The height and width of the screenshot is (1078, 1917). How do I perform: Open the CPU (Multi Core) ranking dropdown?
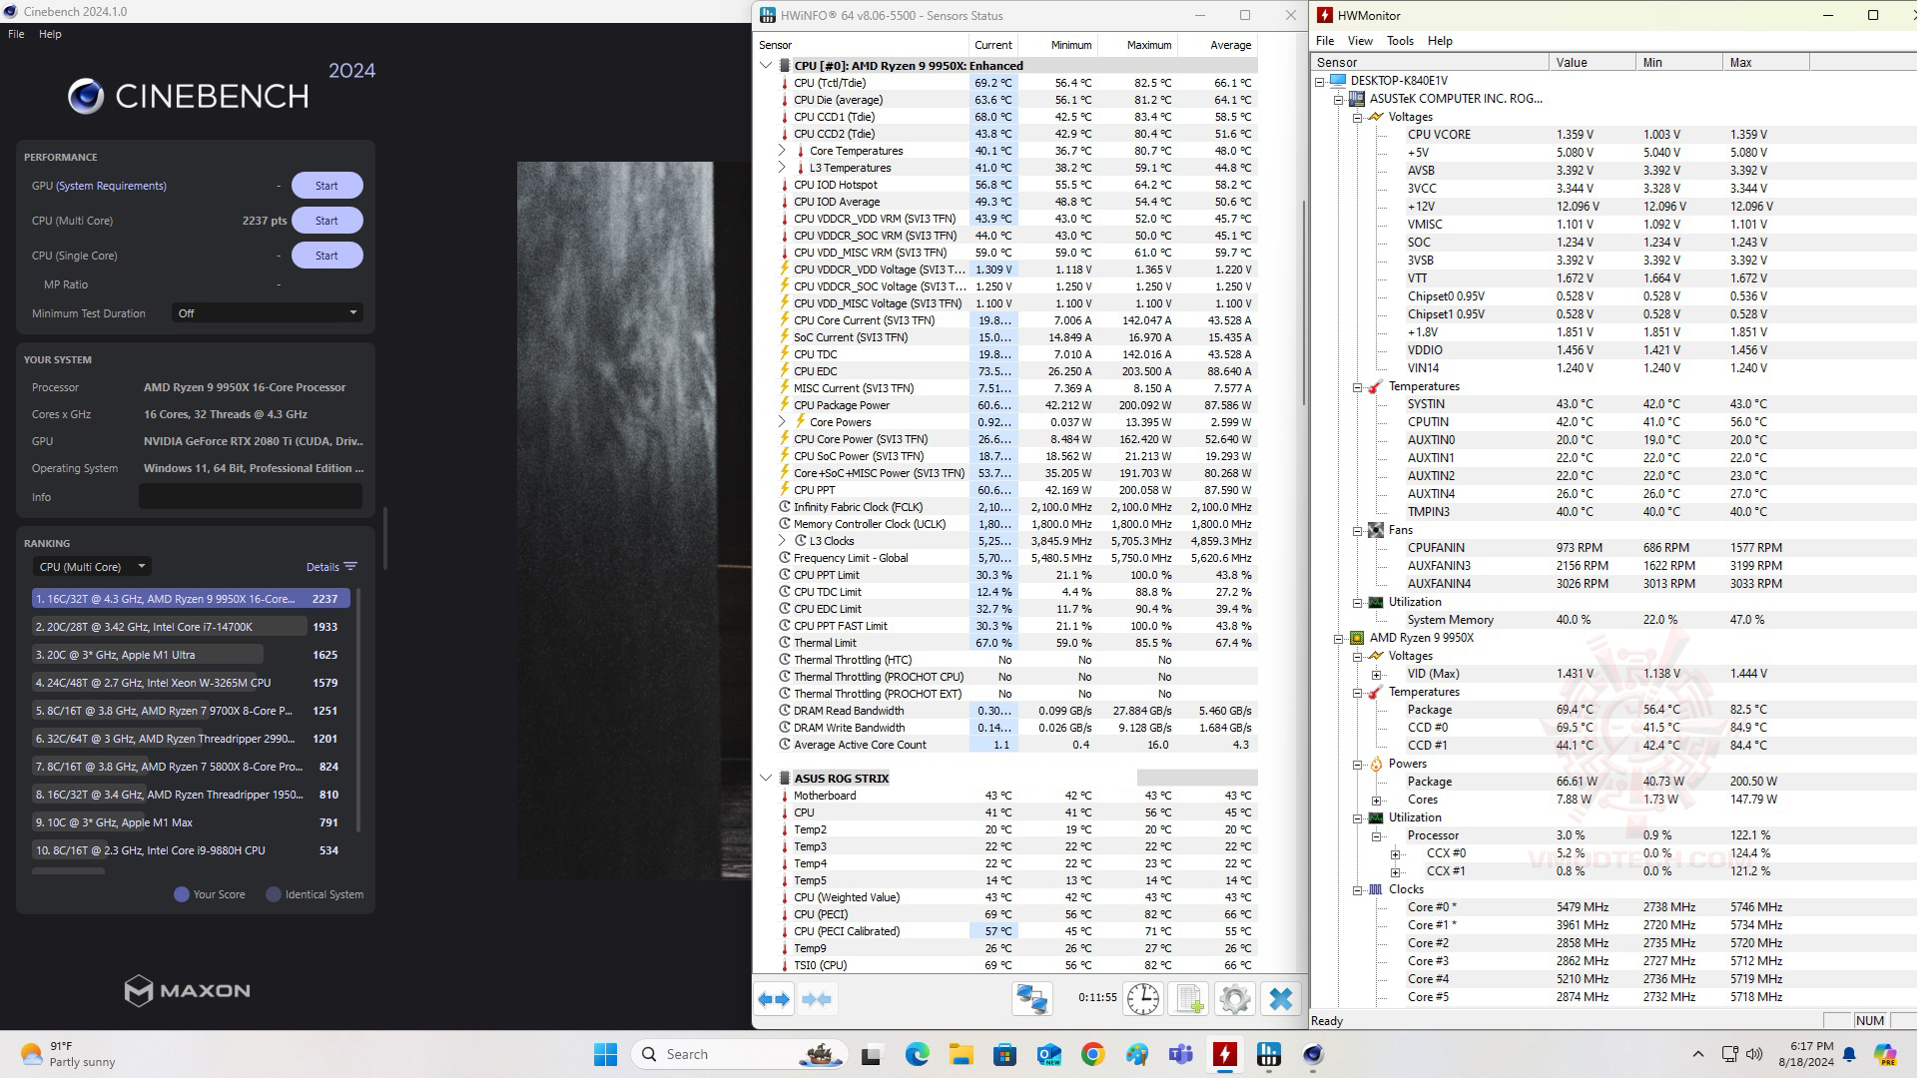click(x=92, y=567)
